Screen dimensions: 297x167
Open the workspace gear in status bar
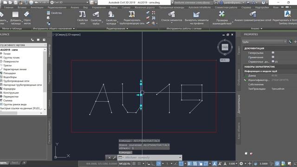point(241,164)
